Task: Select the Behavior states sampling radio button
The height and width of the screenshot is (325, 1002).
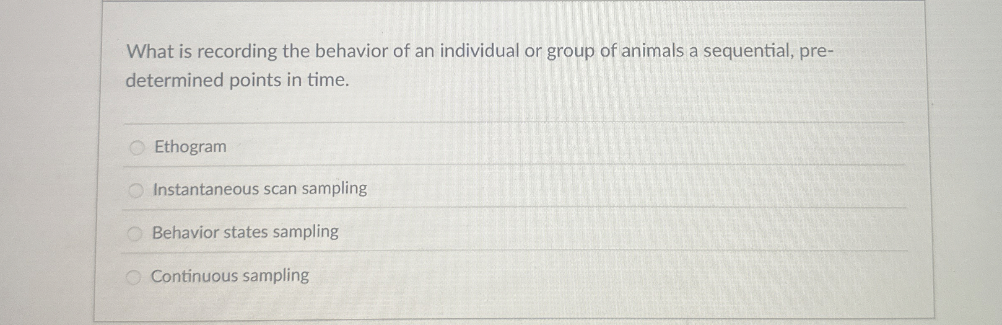Action: pos(135,234)
